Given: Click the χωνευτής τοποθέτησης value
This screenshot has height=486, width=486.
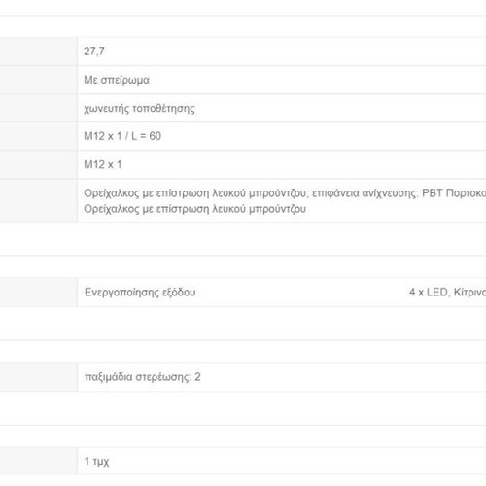Looking at the screenshot, I should (x=139, y=108).
